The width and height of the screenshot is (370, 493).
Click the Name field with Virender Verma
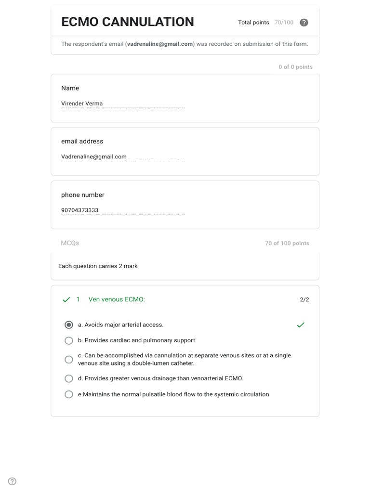[123, 104]
